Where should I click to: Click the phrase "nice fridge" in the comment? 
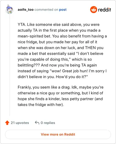28,42
